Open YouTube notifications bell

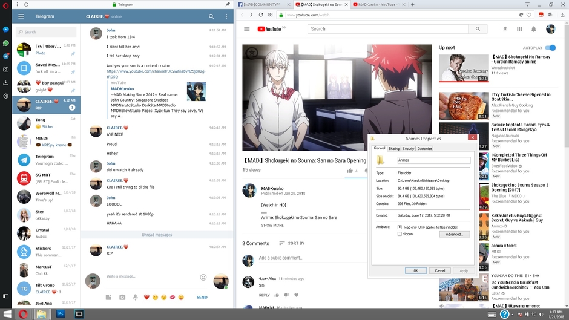click(x=533, y=29)
